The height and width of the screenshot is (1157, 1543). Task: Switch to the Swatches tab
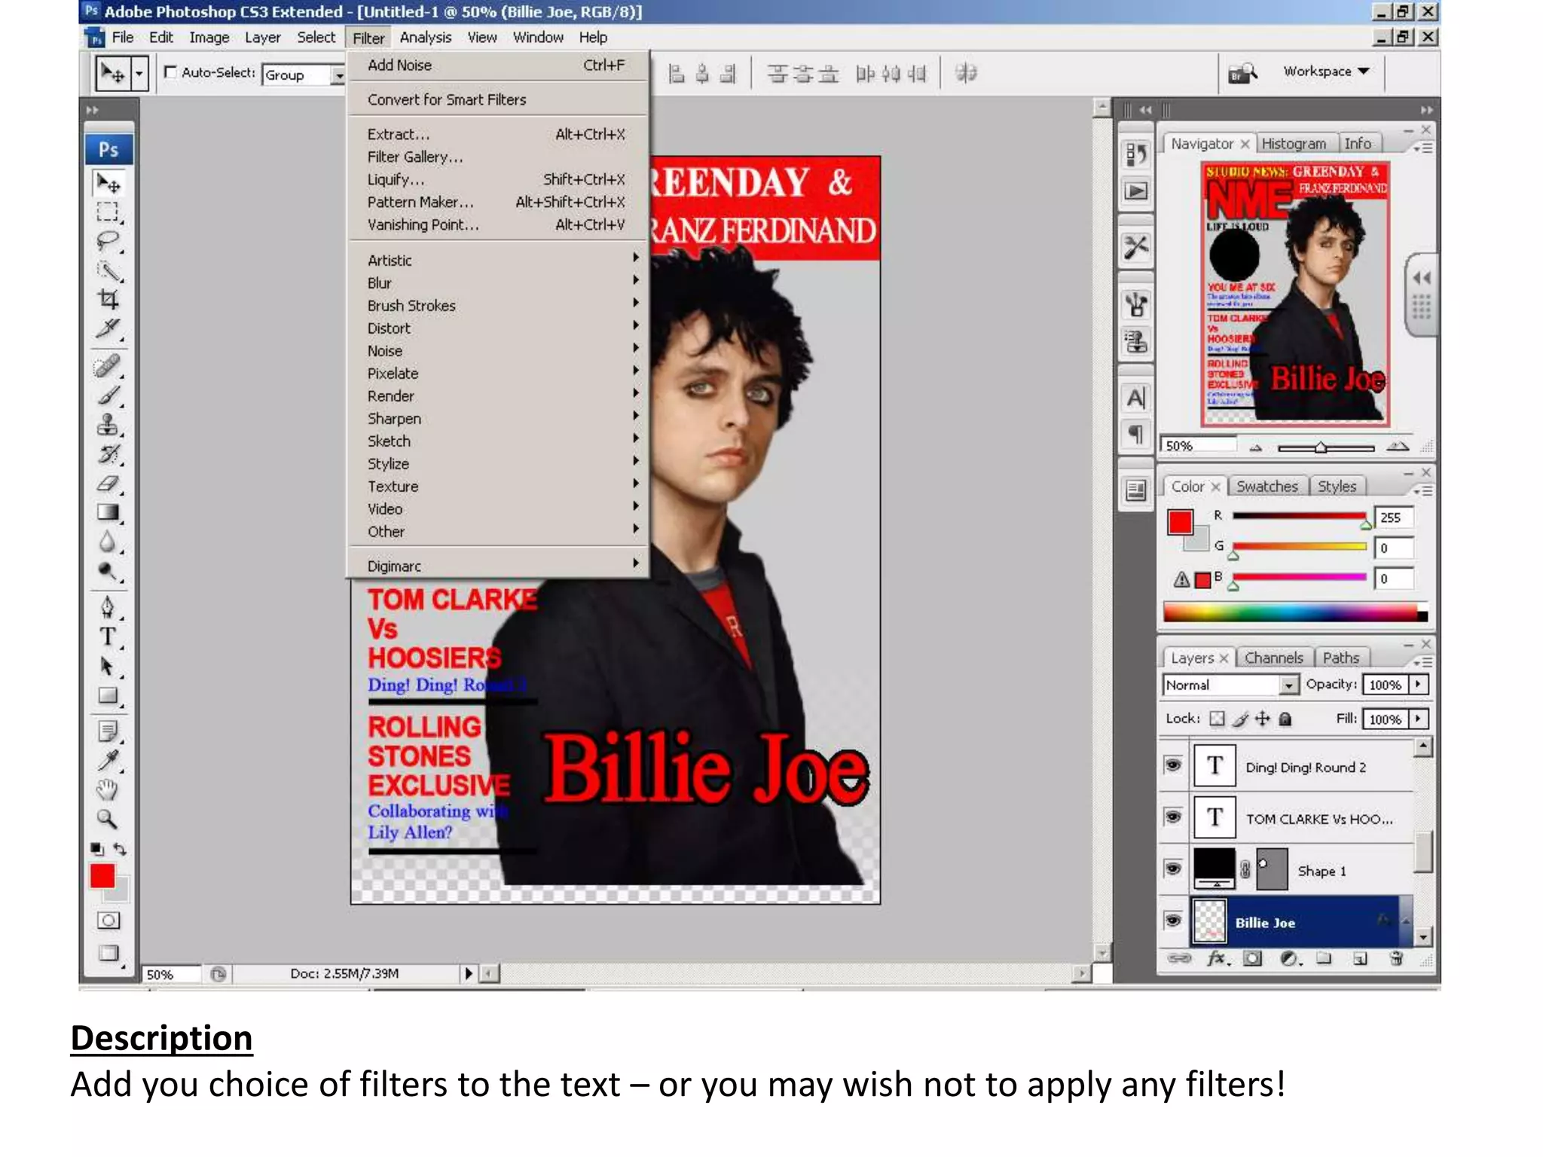(1267, 487)
